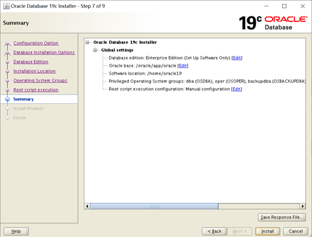The width and height of the screenshot is (312, 237).
Task: Click the Install button
Action: click(268, 231)
